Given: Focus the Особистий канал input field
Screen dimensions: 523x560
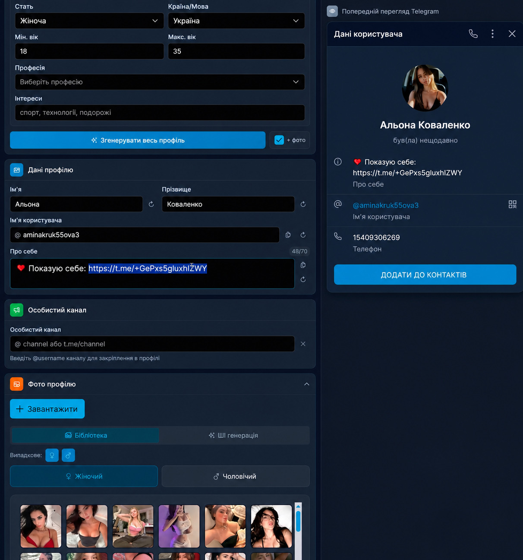Looking at the screenshot, I should click(x=152, y=344).
